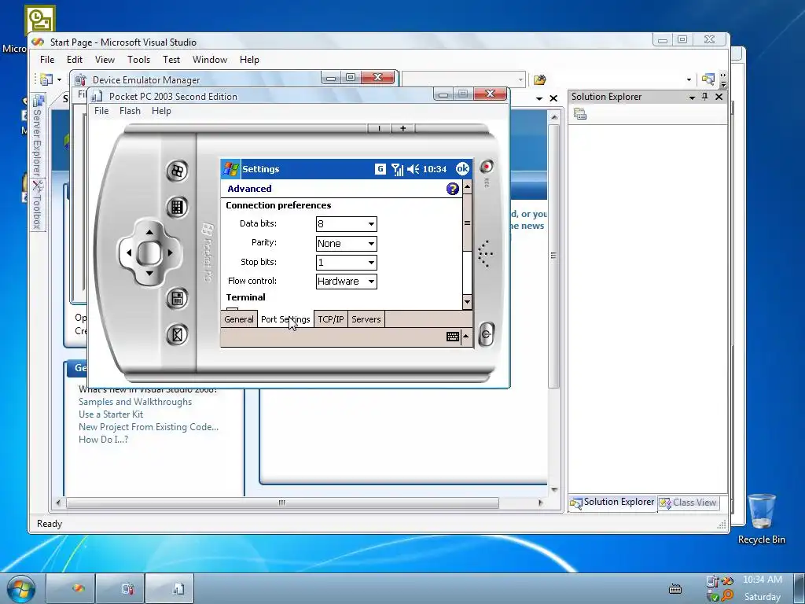Click the New Project toolbar icon in Visual Studio

[46, 79]
